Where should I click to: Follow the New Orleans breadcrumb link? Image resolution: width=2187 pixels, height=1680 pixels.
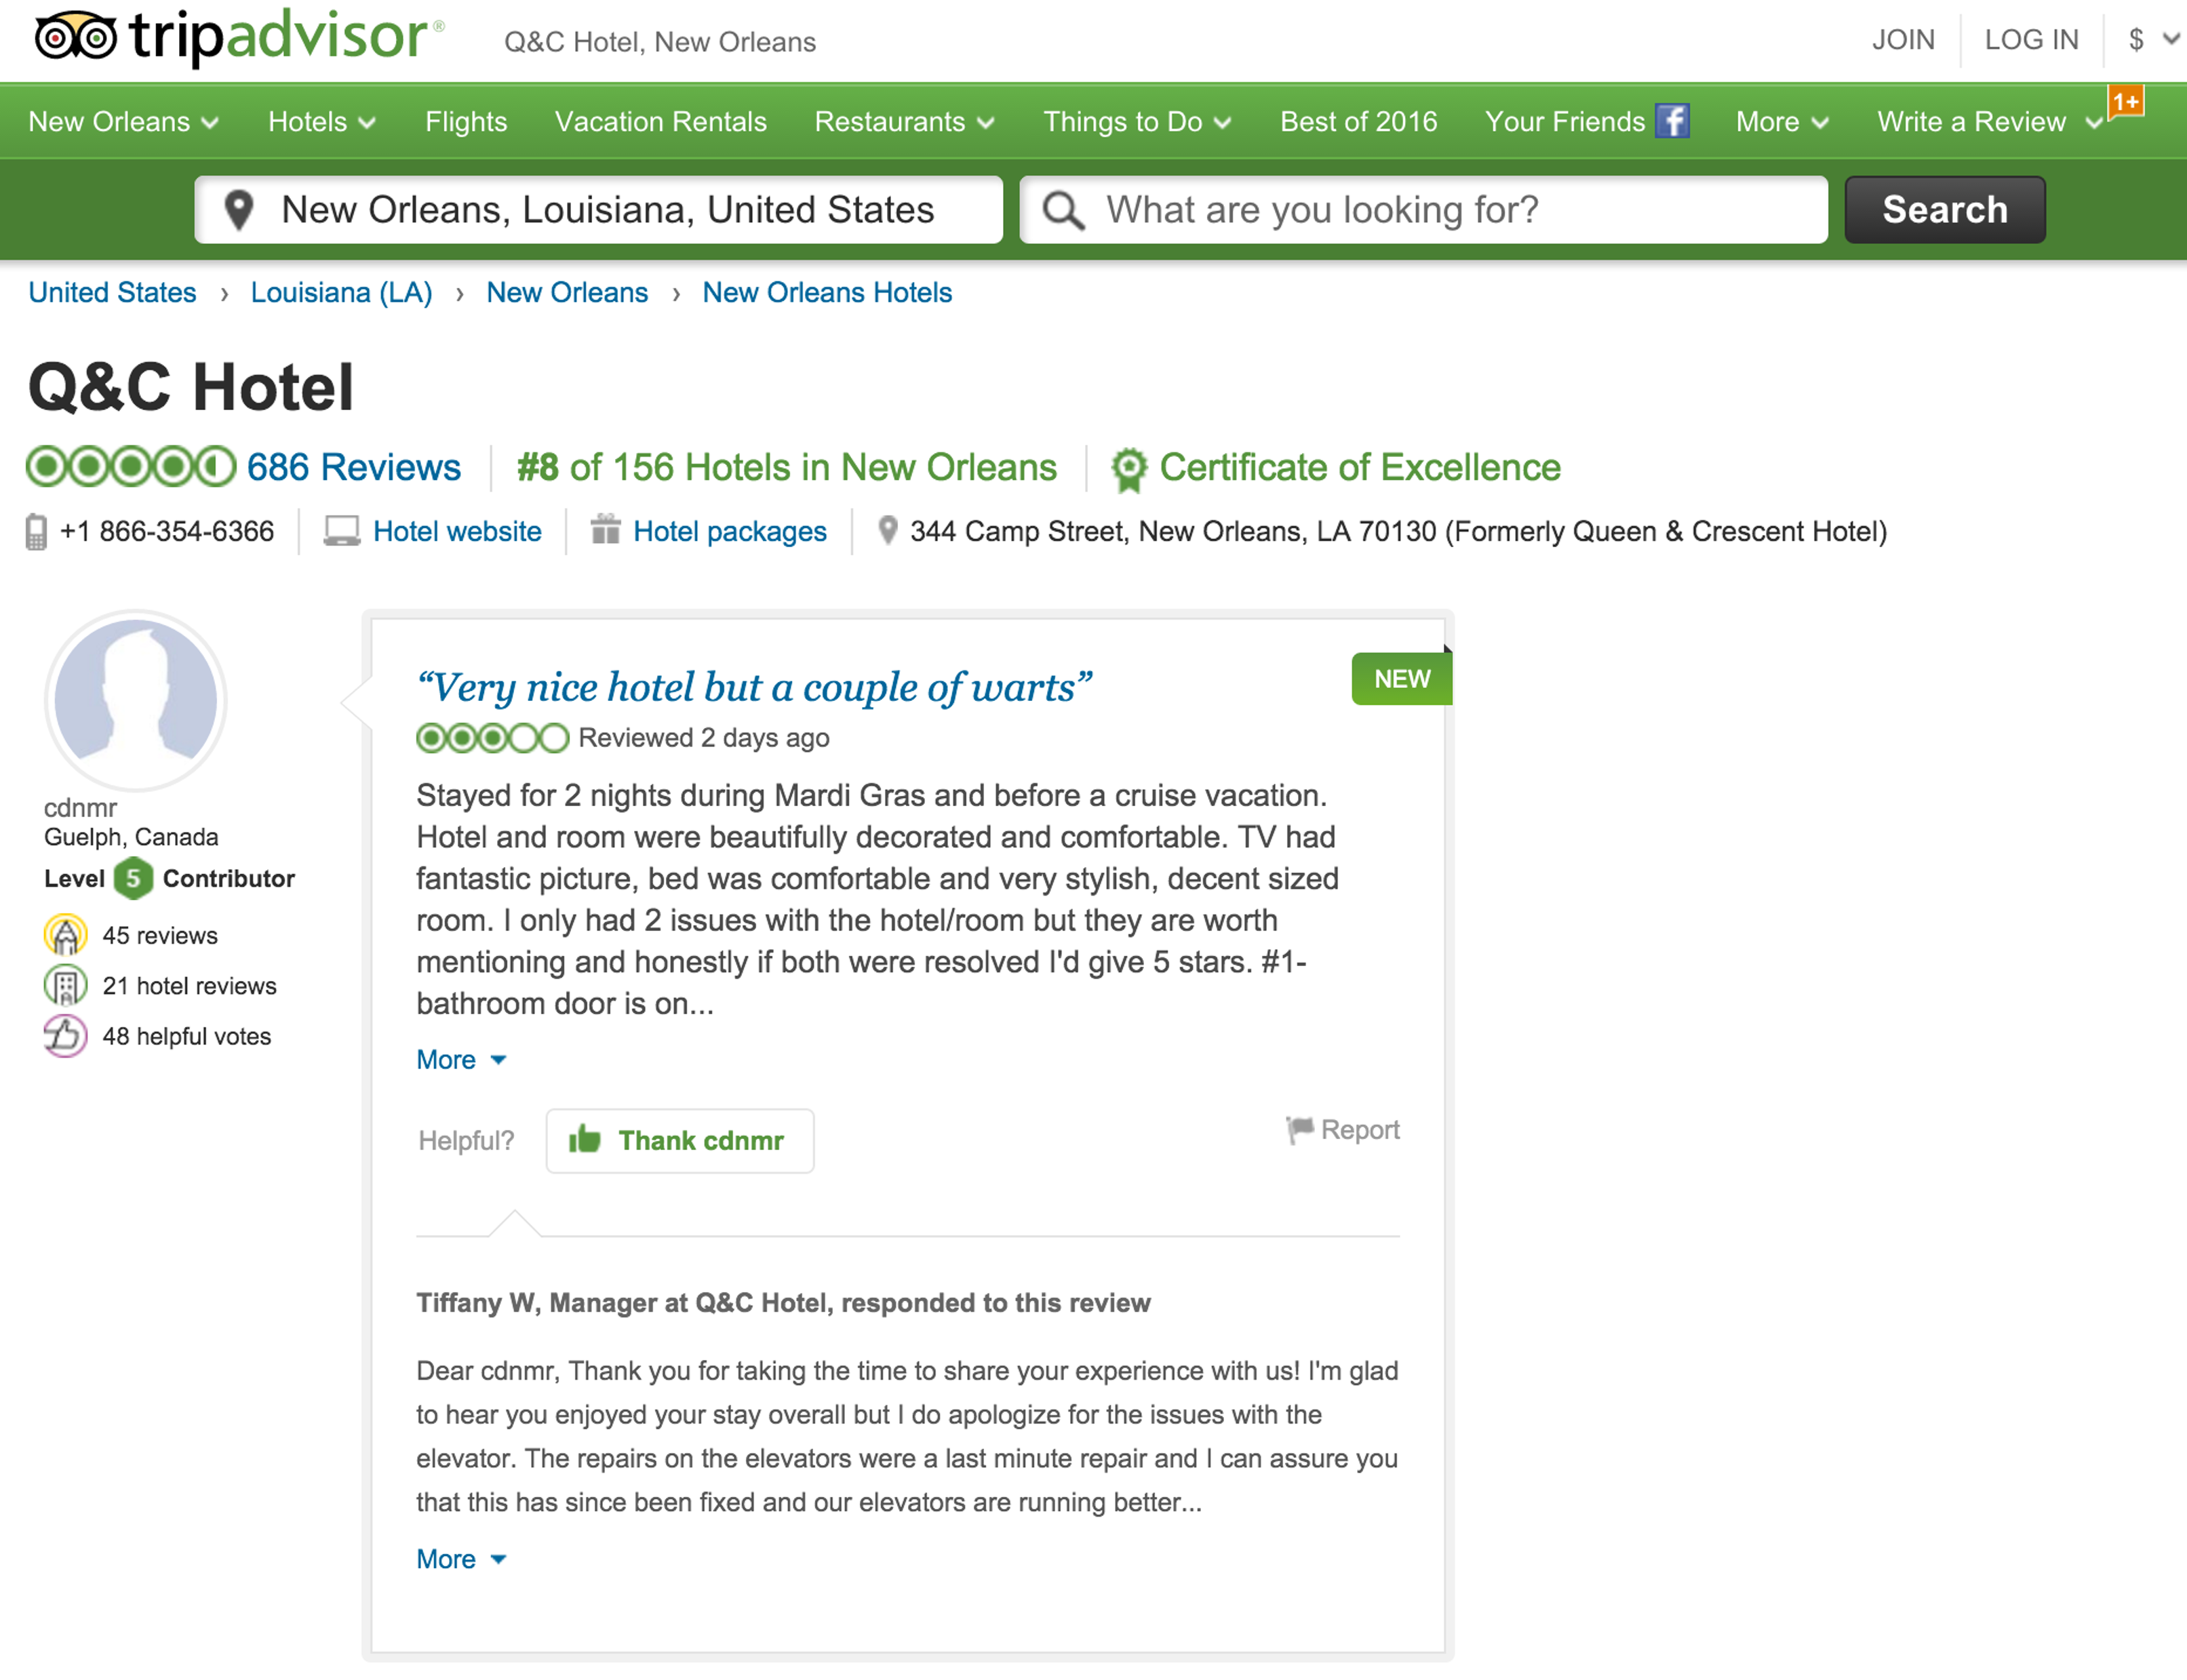pos(567,292)
